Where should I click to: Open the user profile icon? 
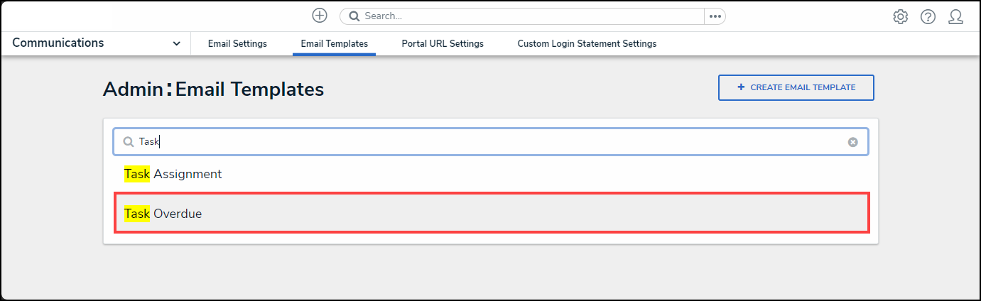[955, 16]
